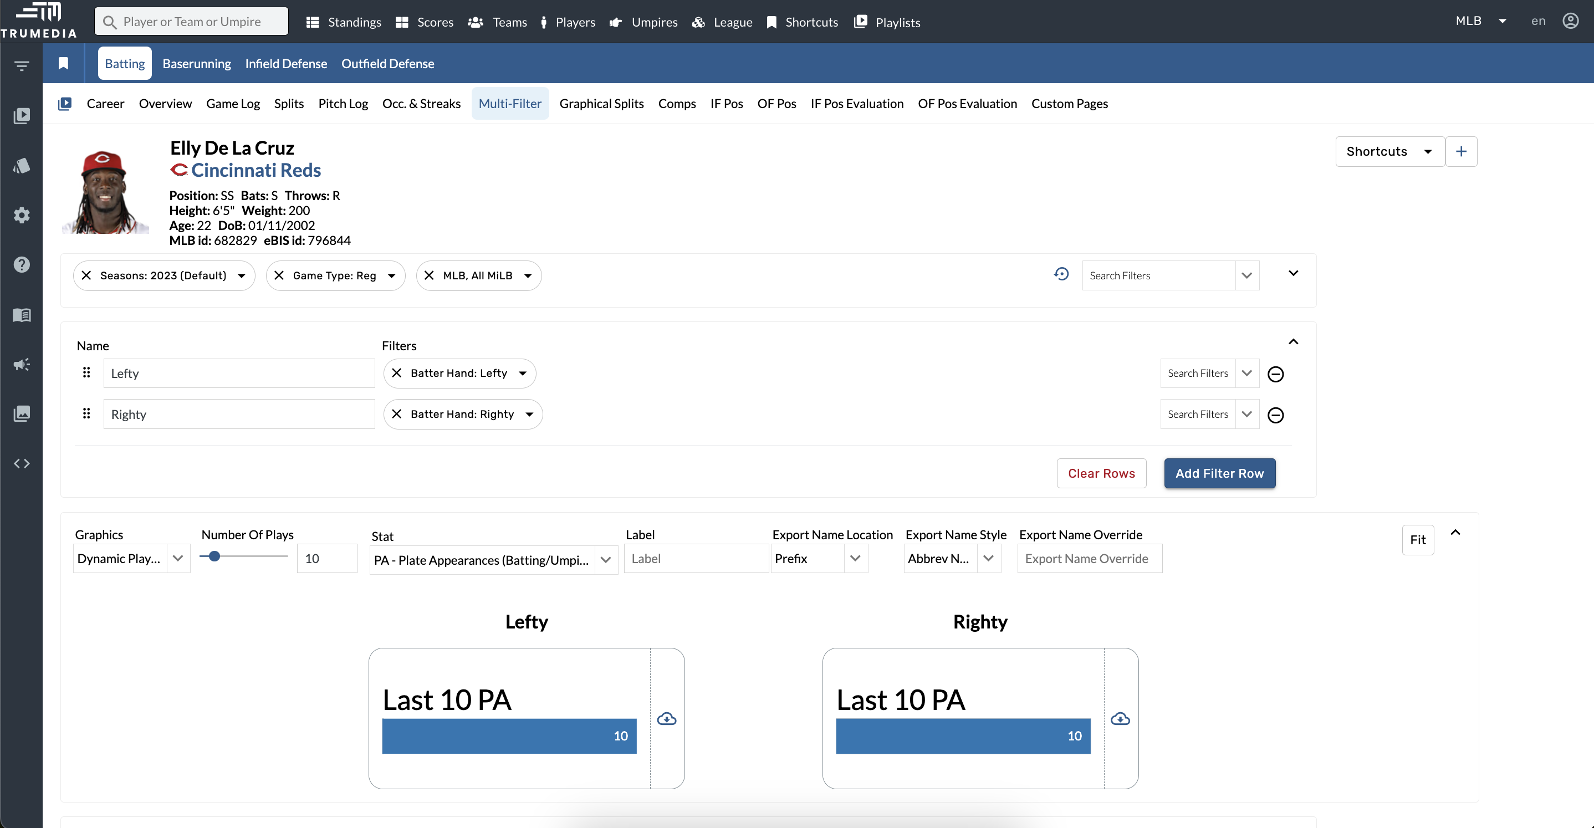This screenshot has height=828, width=1594.
Task: Remove the Seasons: 2023 filter chip
Action: (86, 275)
